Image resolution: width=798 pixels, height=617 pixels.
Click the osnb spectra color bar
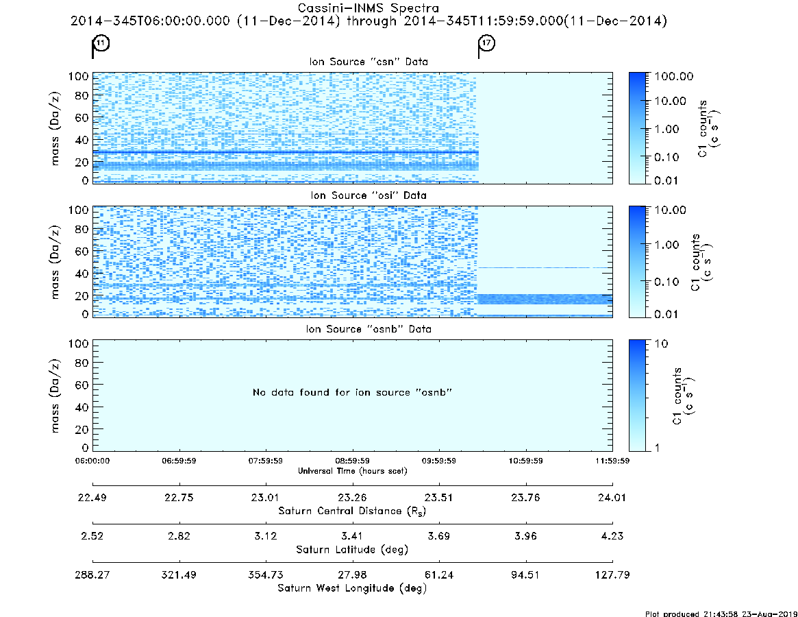click(x=637, y=396)
